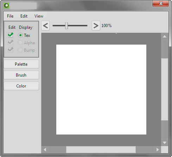The width and height of the screenshot is (172, 157).
Task: Click the zoom in right arrow button
Action: pos(96,26)
